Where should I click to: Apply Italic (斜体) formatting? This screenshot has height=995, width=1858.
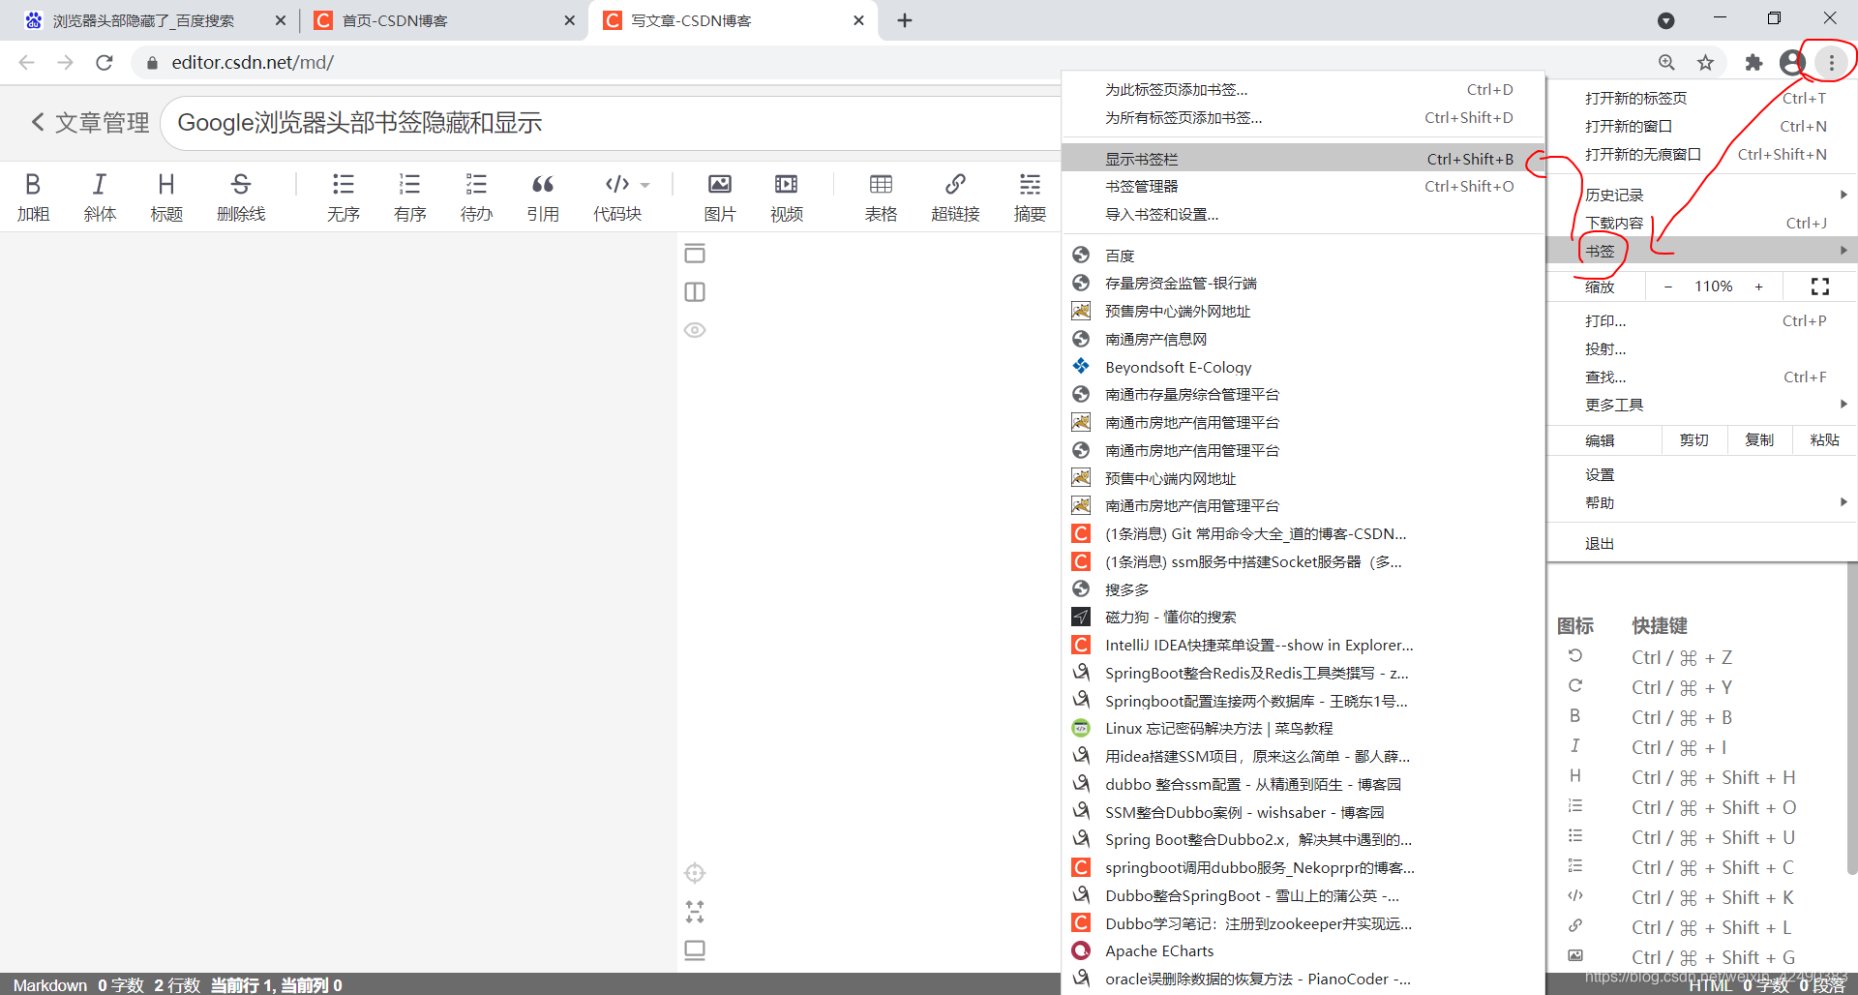click(x=100, y=196)
